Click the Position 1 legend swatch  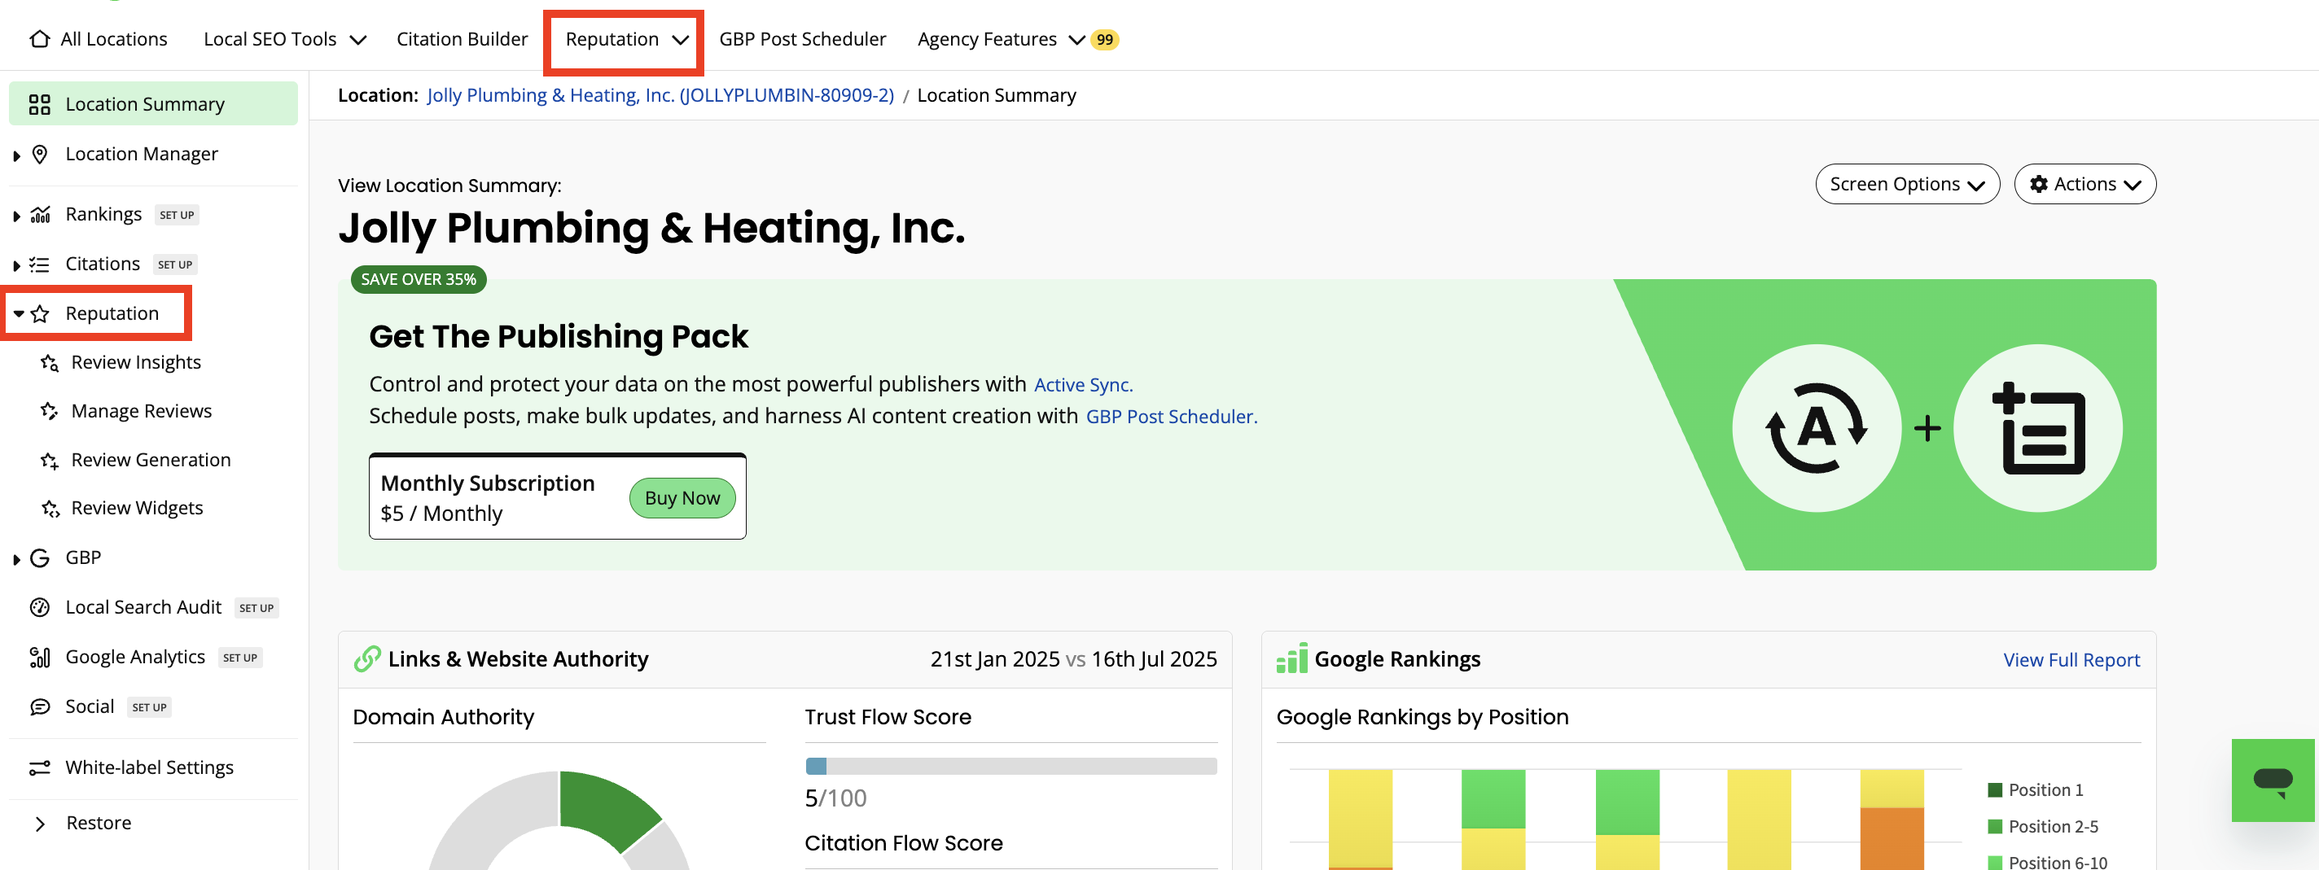1995,790
